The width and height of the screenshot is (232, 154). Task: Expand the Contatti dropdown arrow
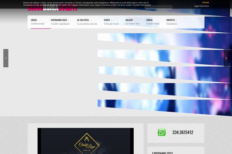click(176, 20)
